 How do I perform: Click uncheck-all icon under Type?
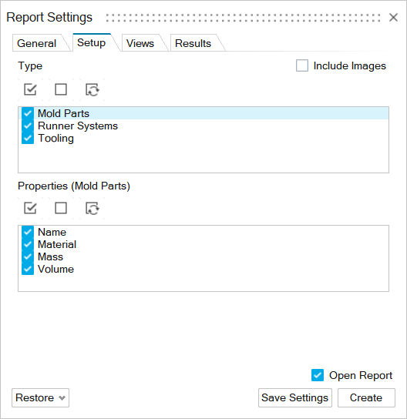(61, 89)
